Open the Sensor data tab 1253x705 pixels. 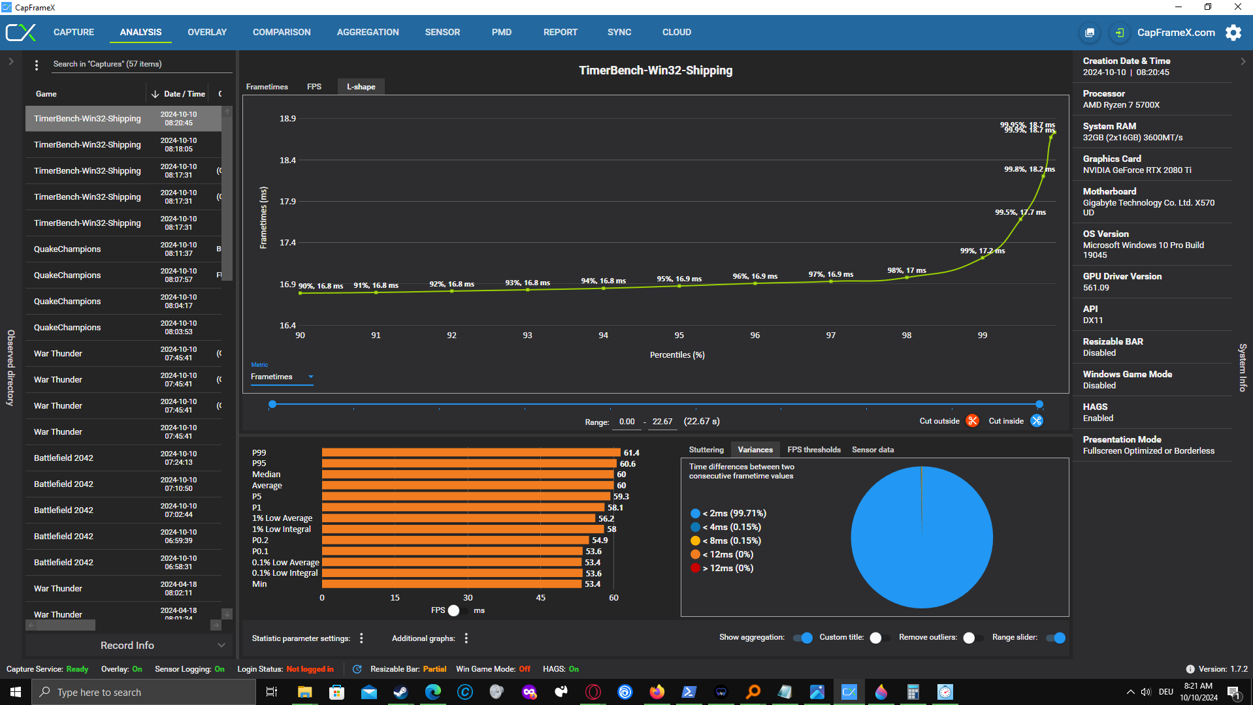tap(873, 450)
